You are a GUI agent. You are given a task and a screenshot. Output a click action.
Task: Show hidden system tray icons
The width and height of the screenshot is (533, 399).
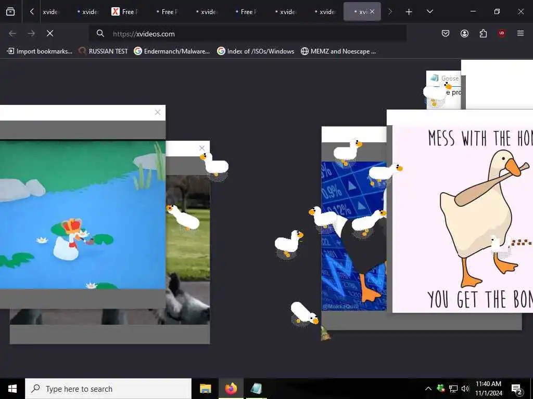tap(428, 389)
